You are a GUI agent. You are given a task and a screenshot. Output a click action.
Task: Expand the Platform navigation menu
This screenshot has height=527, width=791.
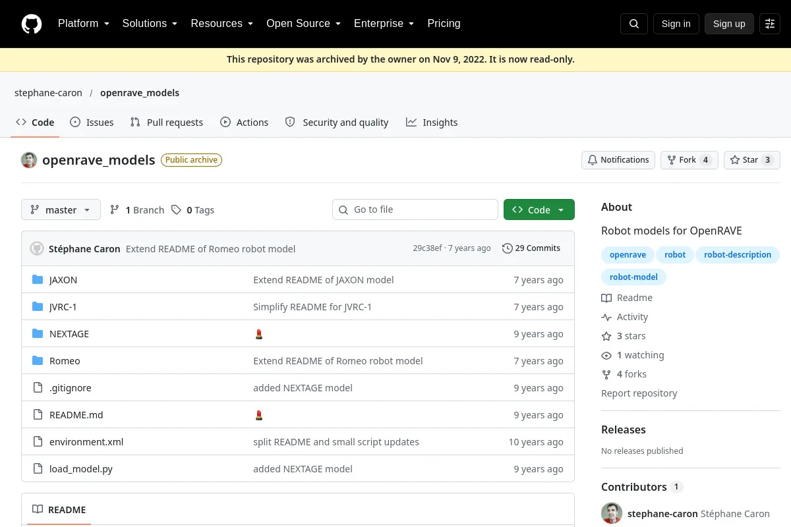[x=84, y=24]
